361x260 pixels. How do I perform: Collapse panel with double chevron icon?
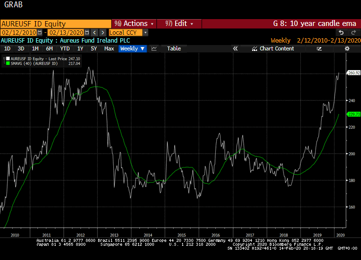click(235, 48)
